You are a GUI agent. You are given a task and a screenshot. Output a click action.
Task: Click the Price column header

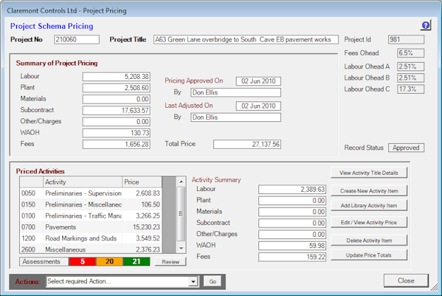click(142, 182)
